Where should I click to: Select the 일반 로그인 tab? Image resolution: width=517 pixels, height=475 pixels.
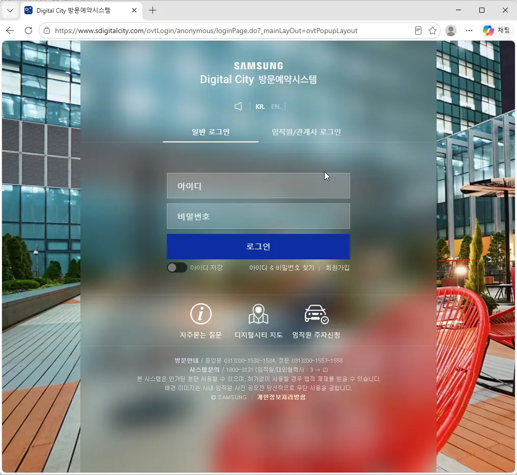(x=211, y=132)
